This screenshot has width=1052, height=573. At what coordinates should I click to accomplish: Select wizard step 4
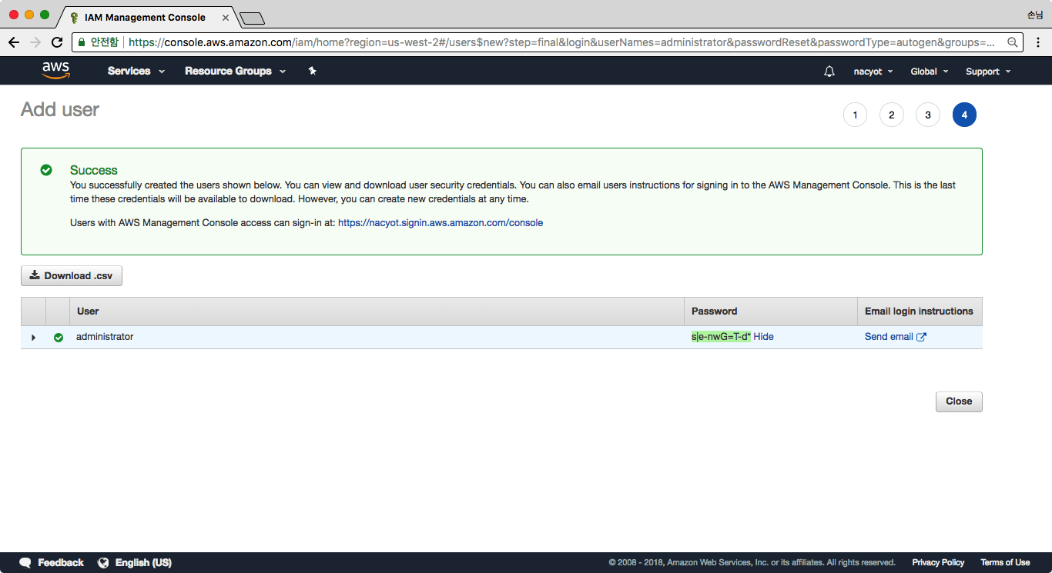point(964,115)
